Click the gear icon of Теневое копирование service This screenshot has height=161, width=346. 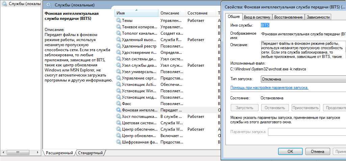tap(119, 27)
